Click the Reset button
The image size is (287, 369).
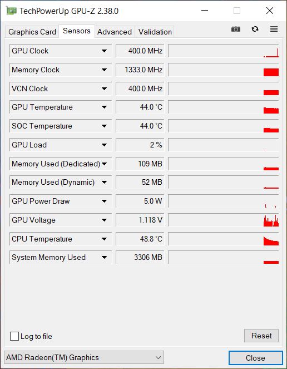[261, 336]
